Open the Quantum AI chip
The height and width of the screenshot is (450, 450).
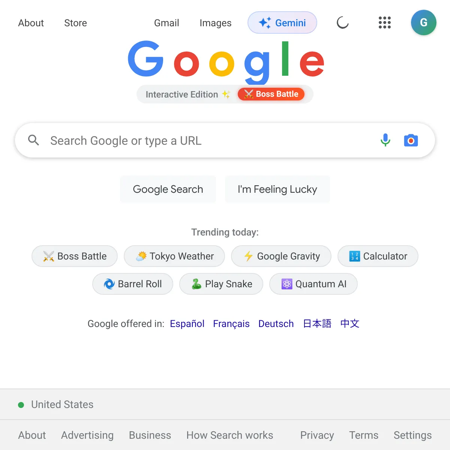pos(313,284)
